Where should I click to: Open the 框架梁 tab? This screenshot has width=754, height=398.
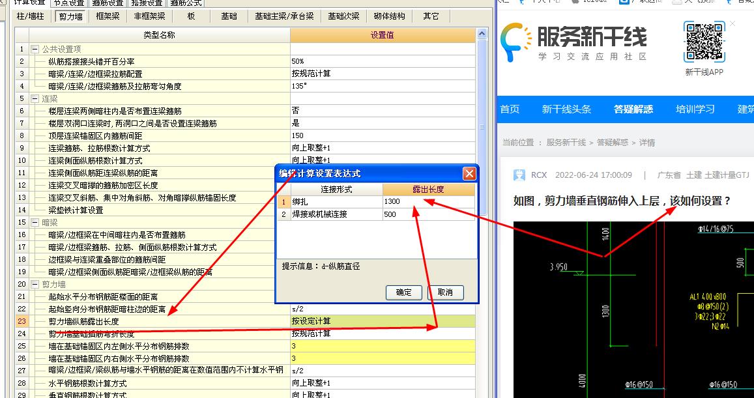click(x=108, y=16)
